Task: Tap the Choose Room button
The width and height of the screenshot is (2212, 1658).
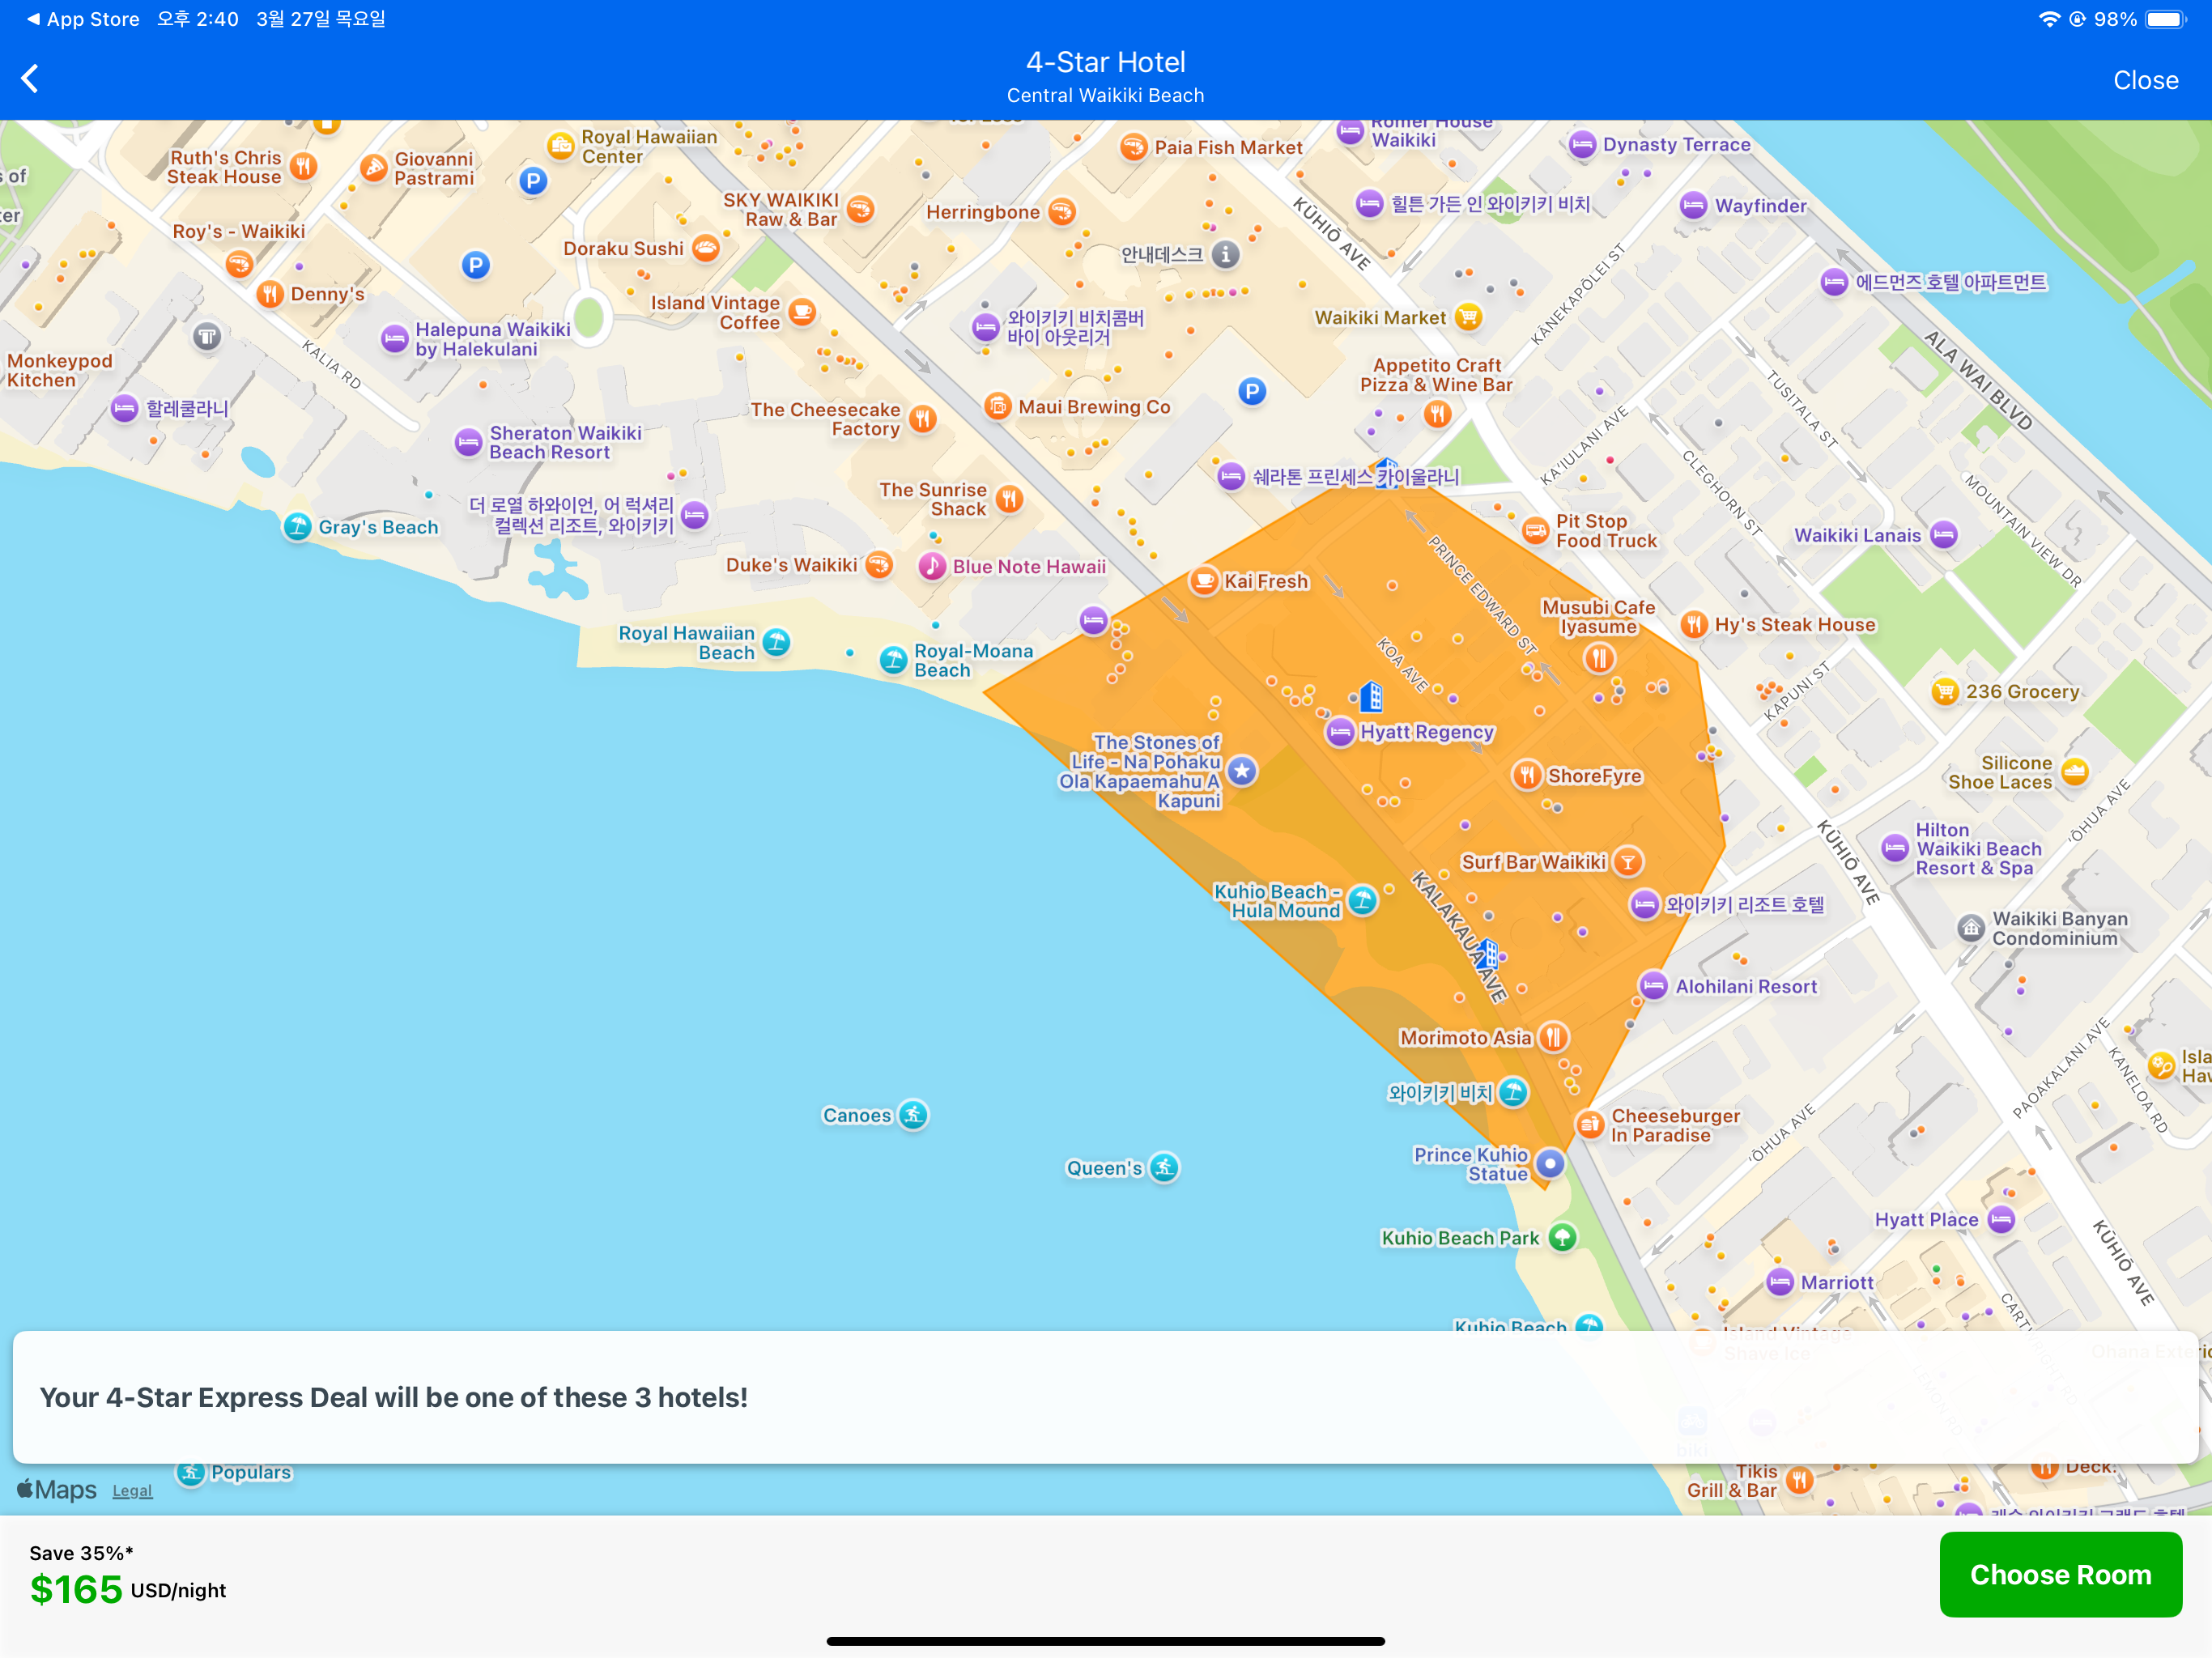Action: 2060,1574
